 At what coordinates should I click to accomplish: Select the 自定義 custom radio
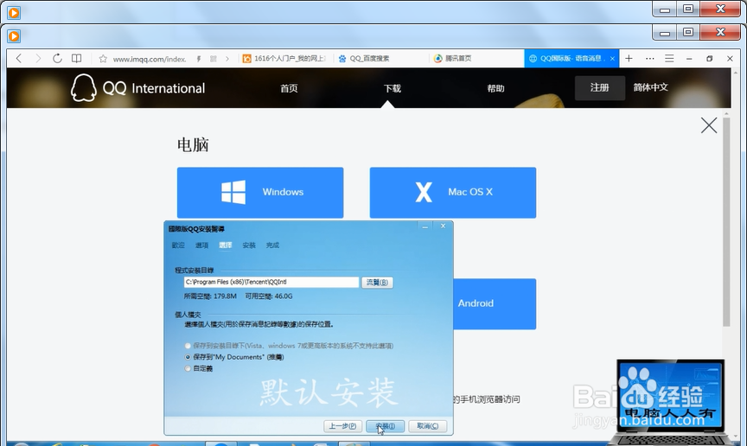(188, 368)
